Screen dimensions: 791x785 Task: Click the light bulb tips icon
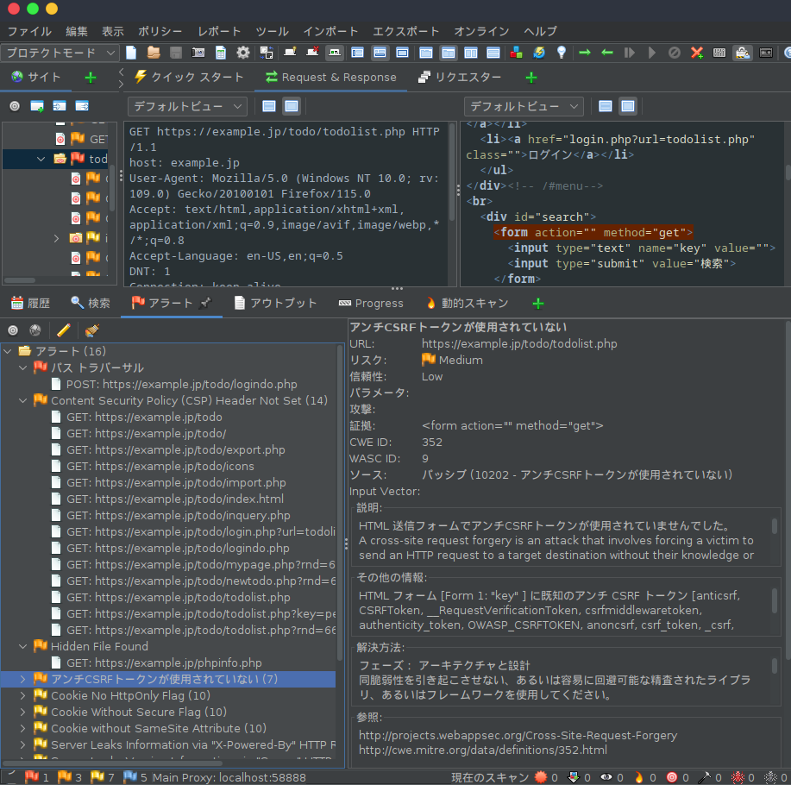point(561,53)
